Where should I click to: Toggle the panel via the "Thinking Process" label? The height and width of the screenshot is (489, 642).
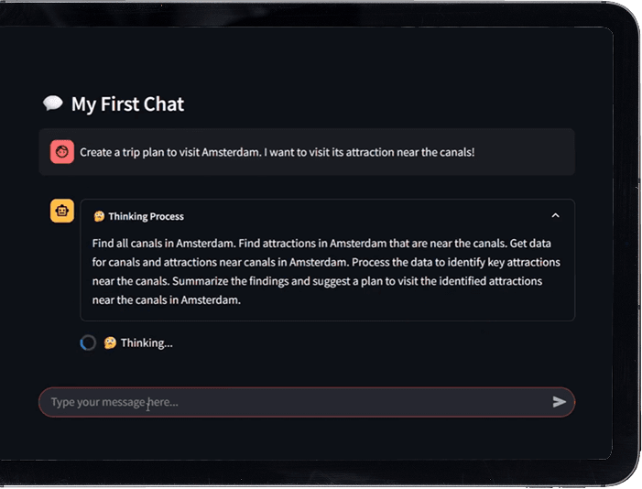(146, 217)
